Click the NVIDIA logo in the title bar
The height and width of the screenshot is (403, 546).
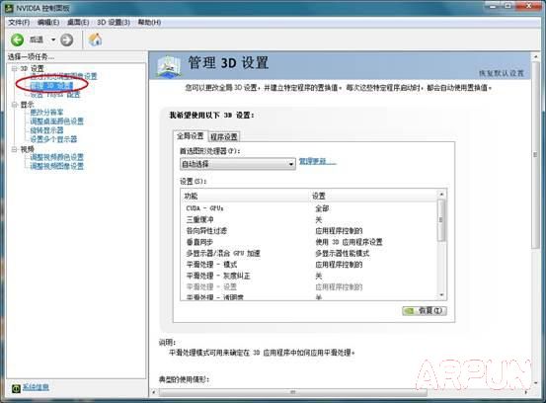pyautogui.click(x=9, y=8)
